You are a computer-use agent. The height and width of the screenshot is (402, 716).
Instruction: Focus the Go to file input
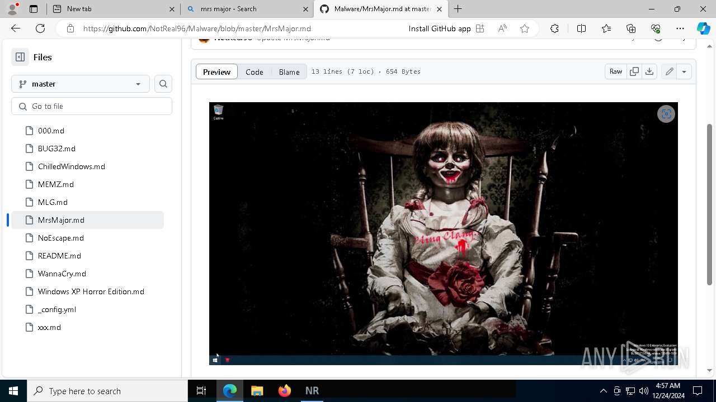pyautogui.click(x=92, y=106)
